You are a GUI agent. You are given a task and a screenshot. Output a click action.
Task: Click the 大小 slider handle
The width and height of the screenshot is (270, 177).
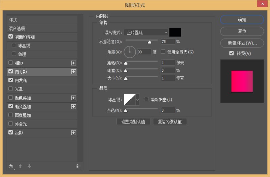pyautogui.click(x=126, y=79)
